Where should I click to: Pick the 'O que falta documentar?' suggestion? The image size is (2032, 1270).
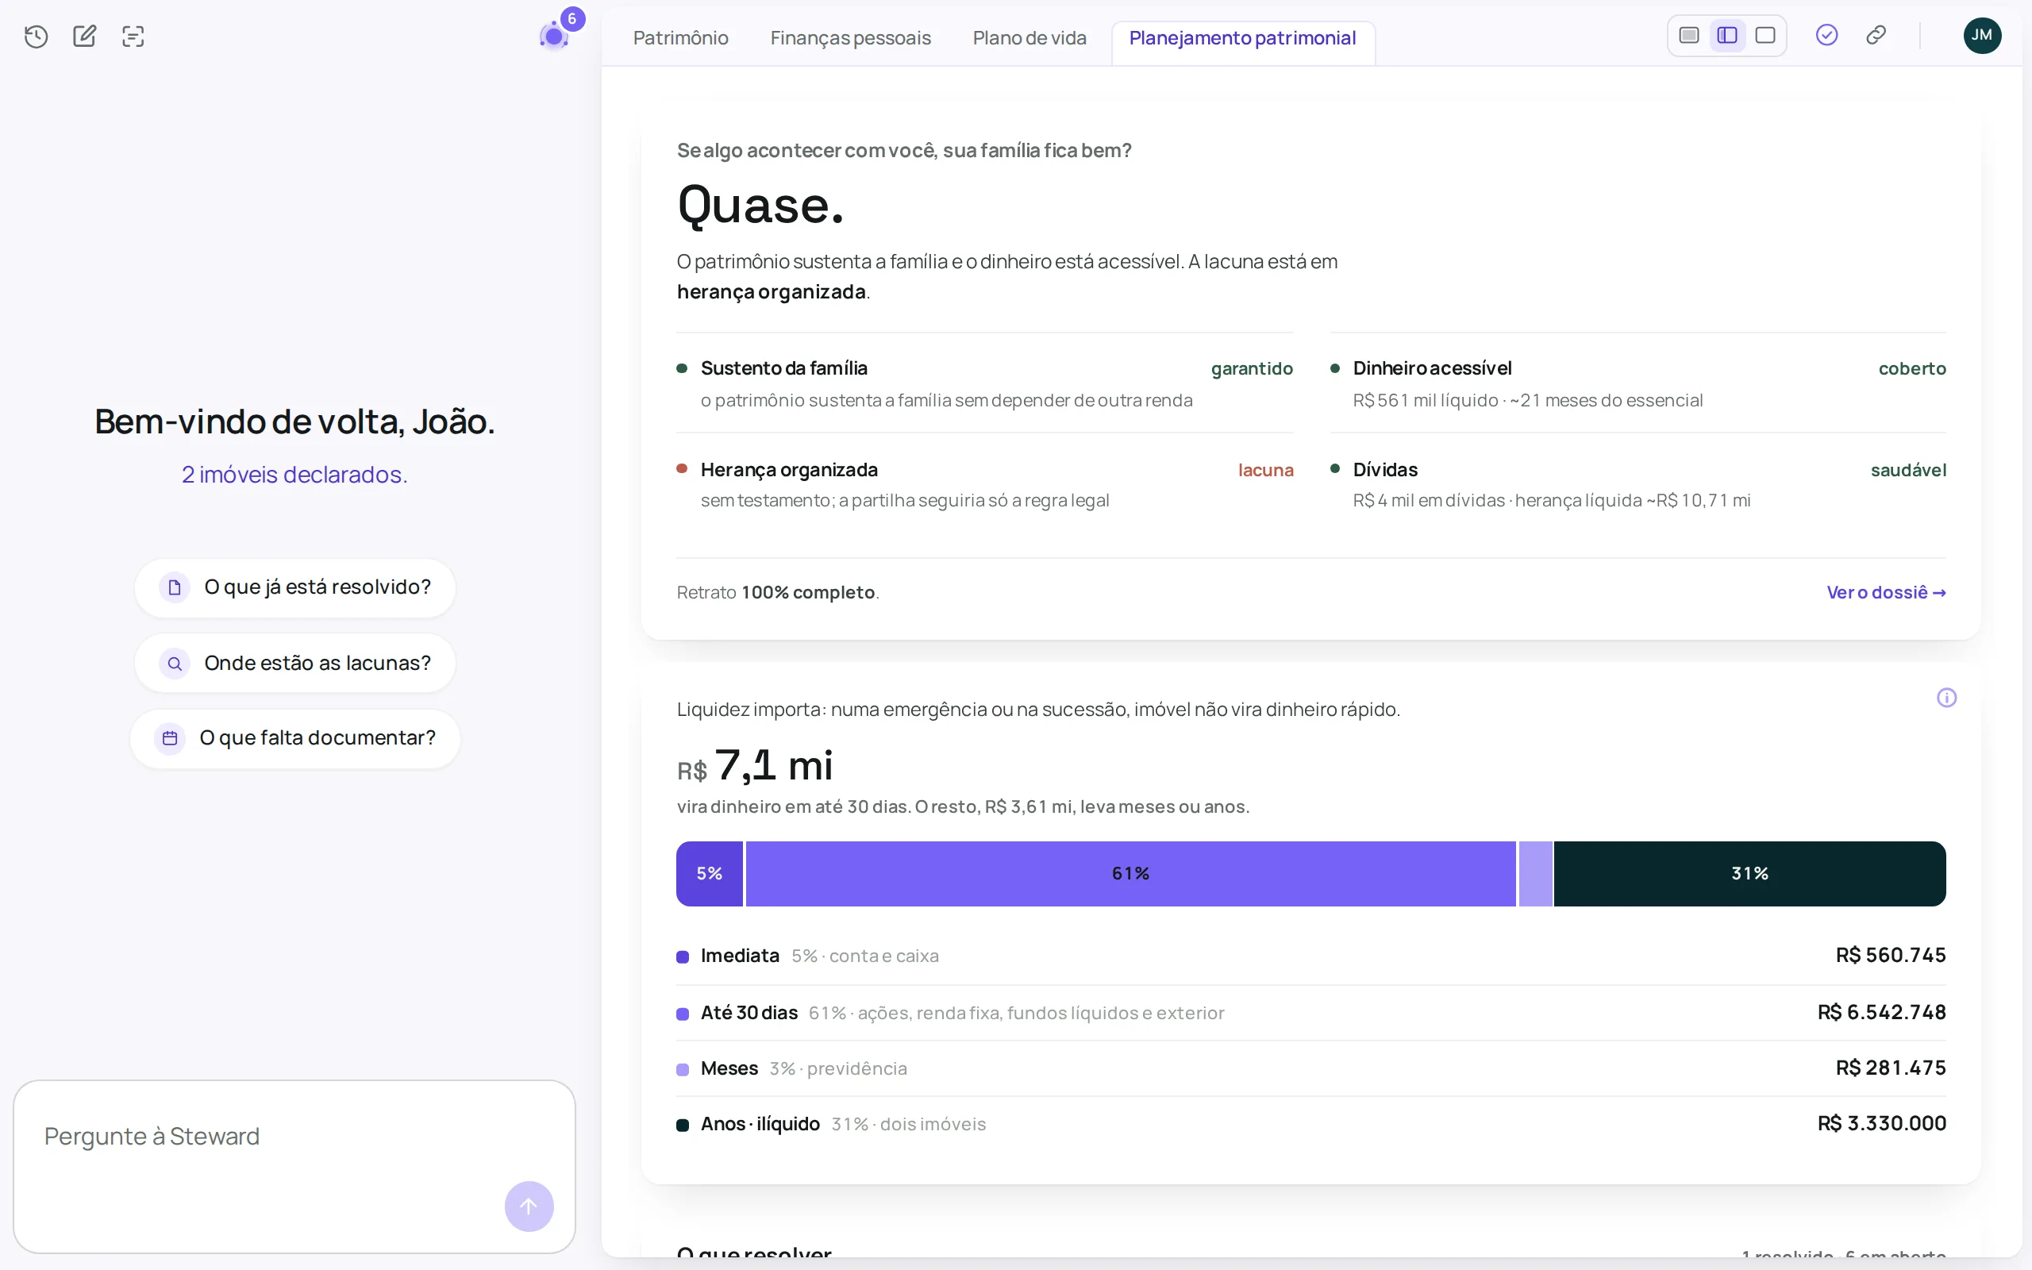coord(294,738)
